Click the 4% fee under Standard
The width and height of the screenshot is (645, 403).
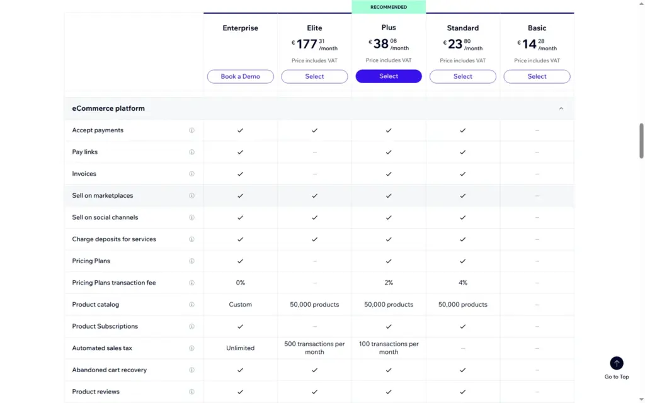point(463,283)
